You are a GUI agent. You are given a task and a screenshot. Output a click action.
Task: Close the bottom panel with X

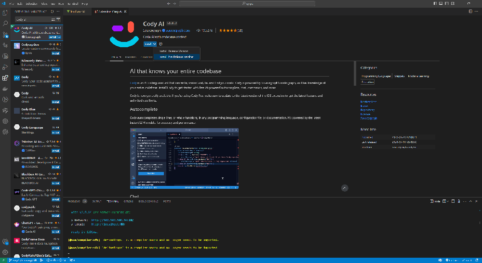tap(477, 201)
